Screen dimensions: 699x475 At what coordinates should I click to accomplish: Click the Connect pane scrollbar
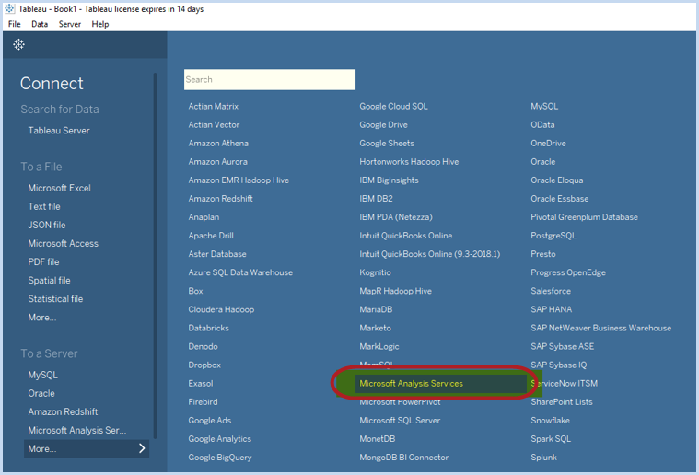coord(155,255)
